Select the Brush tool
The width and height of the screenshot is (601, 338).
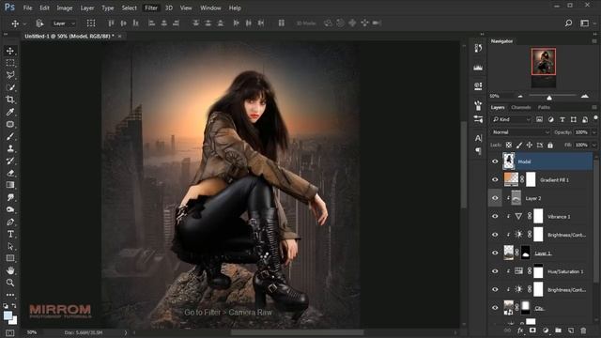10,136
